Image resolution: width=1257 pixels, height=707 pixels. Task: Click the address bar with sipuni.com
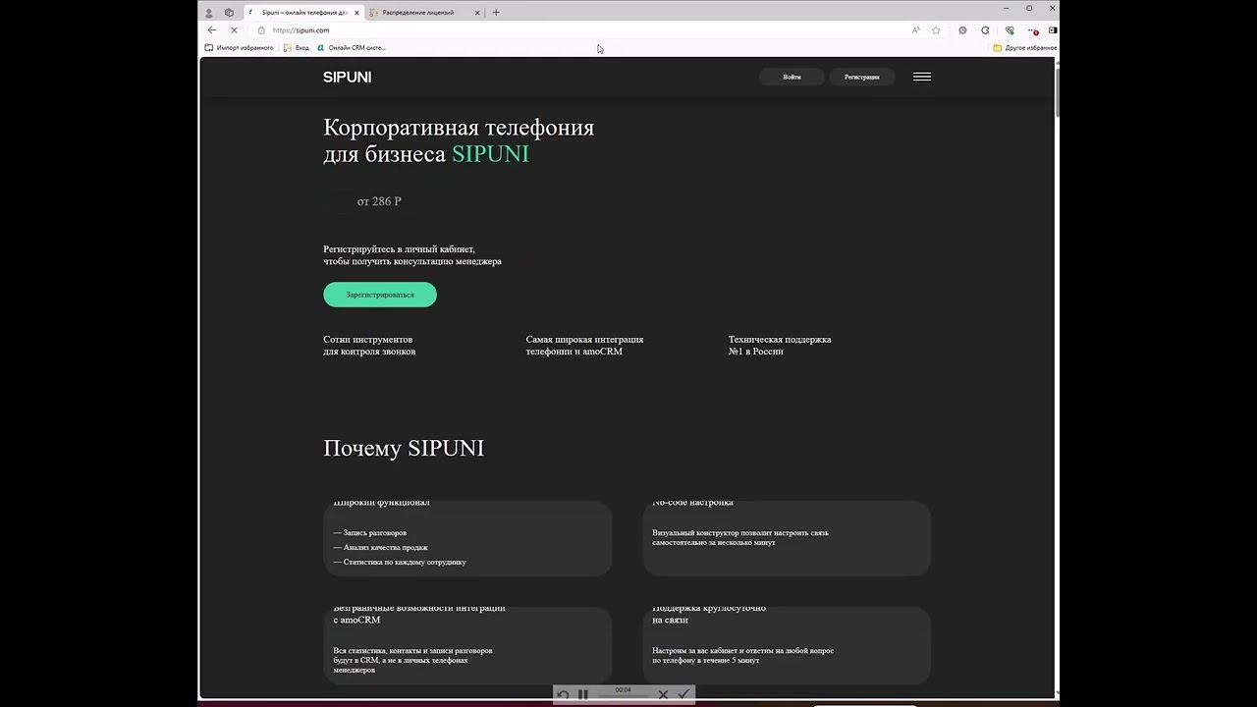[x=579, y=30]
